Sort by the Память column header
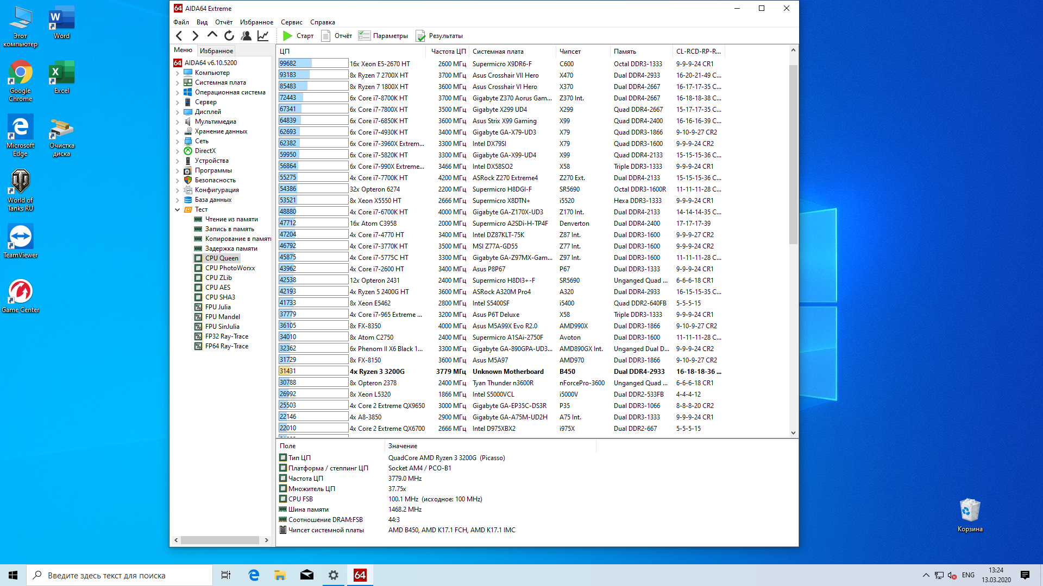1043x586 pixels. pyautogui.click(x=641, y=52)
